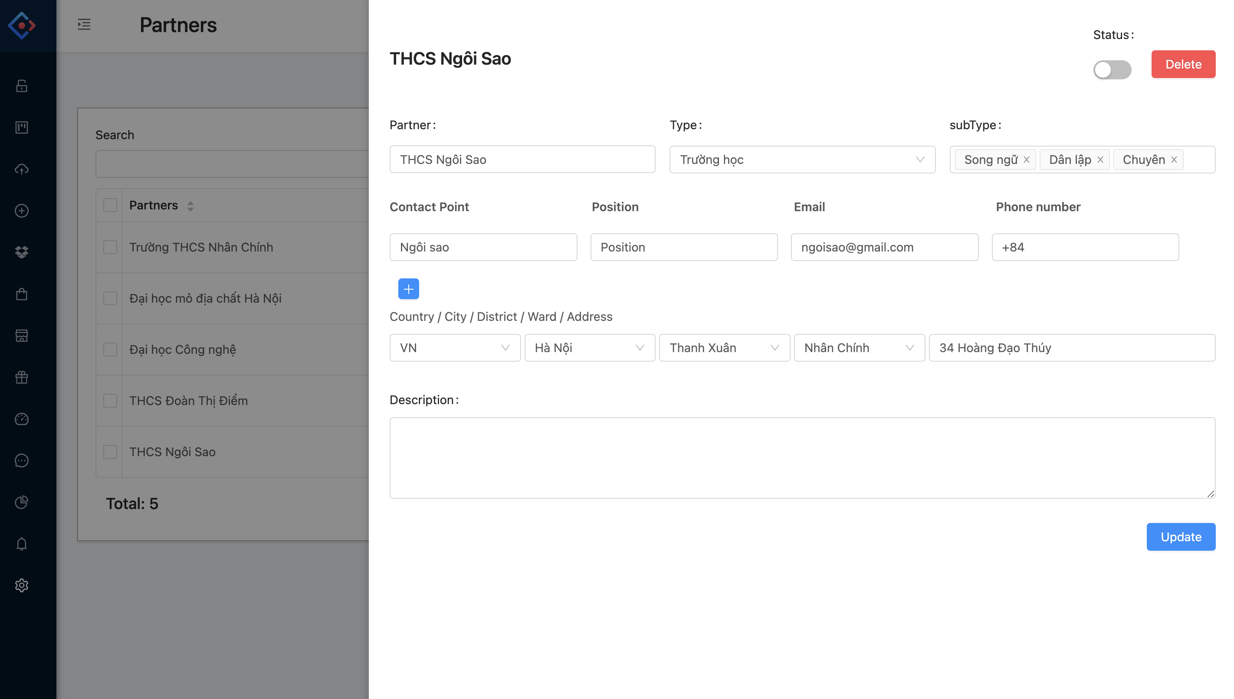Click the bell notification icon in sidebar
This screenshot has height=699, width=1234.
click(x=22, y=544)
